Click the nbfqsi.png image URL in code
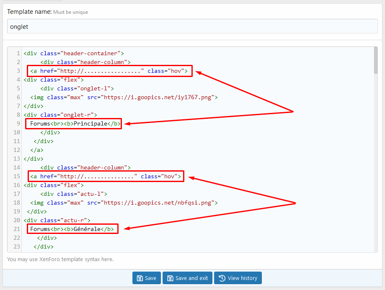385x290 pixels. [x=159, y=203]
